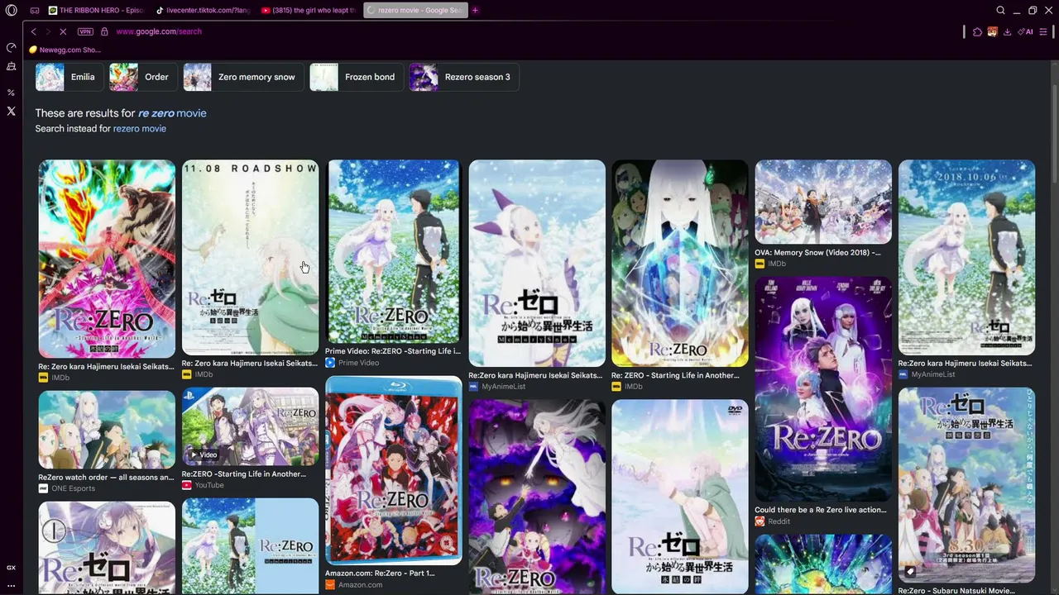Viewport: 1059px width, 595px height.
Task: Switch to the livecenter.tiktok.com tab
Action: [x=203, y=11]
